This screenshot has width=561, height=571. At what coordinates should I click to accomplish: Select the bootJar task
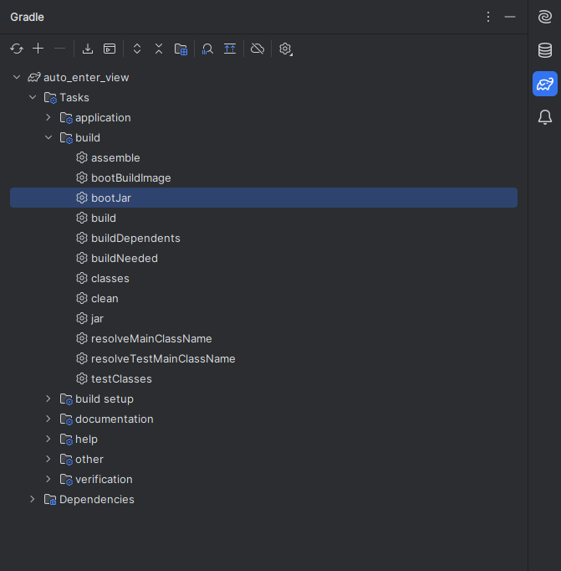coord(263,198)
